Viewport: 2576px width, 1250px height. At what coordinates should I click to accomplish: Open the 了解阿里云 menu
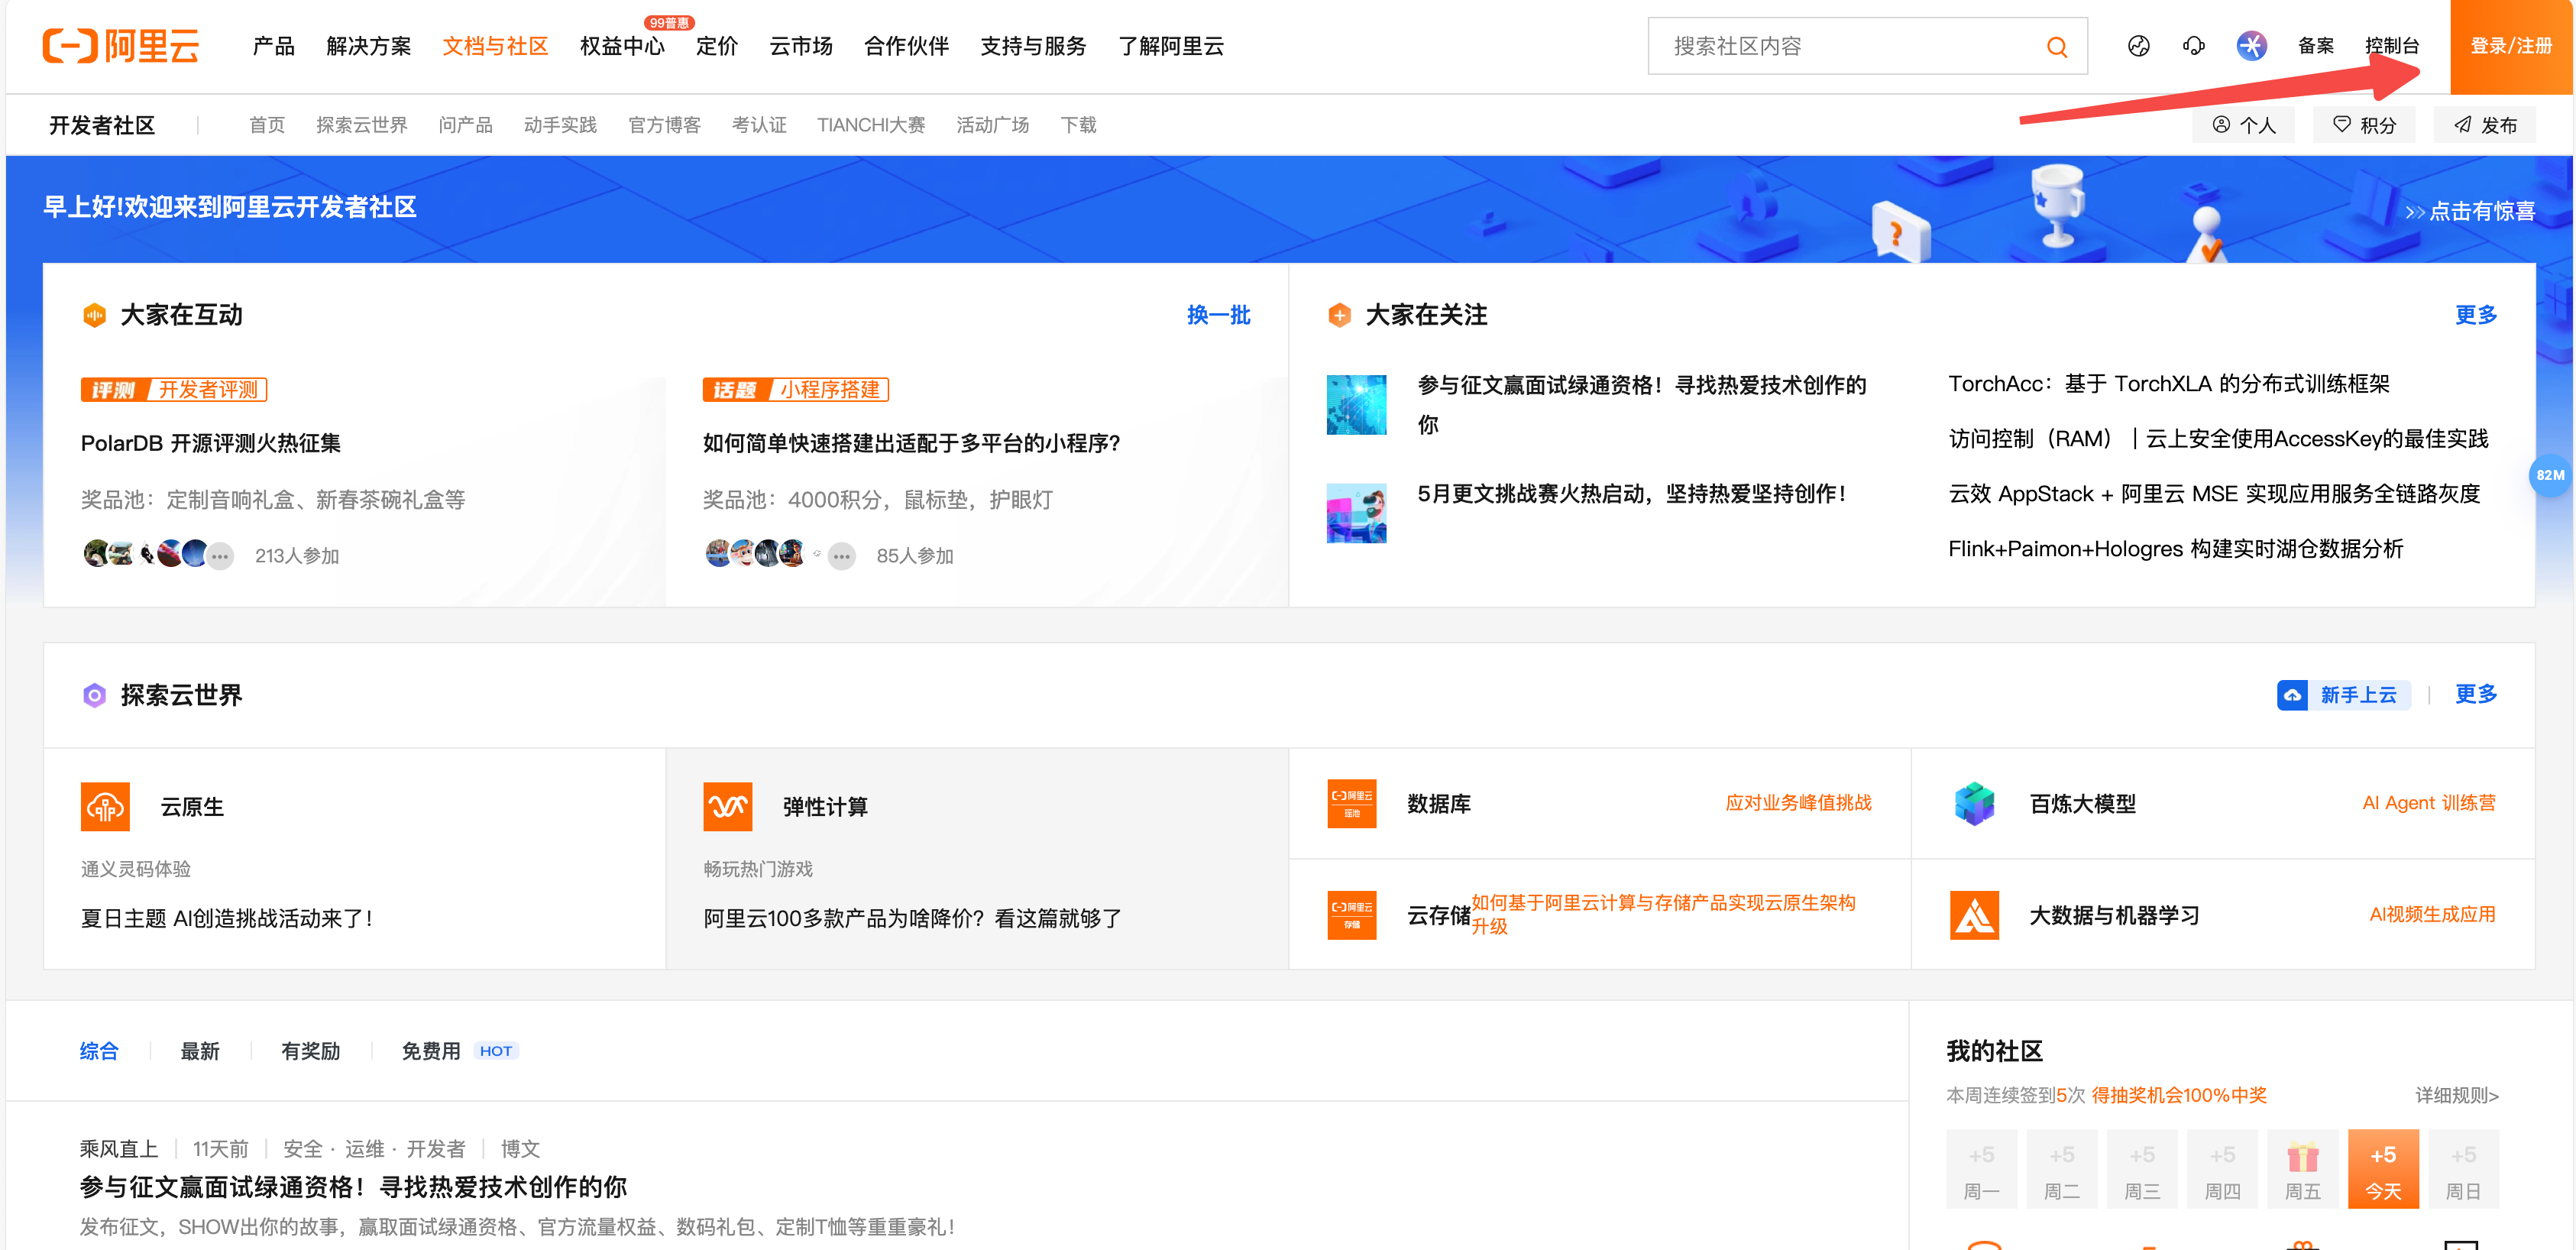[1171, 46]
